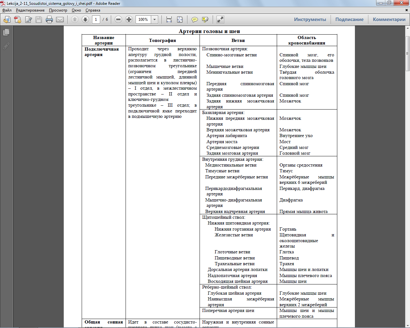This screenshot has height=328, width=410.
Task: Fit one full page icon
Action: tap(180, 20)
